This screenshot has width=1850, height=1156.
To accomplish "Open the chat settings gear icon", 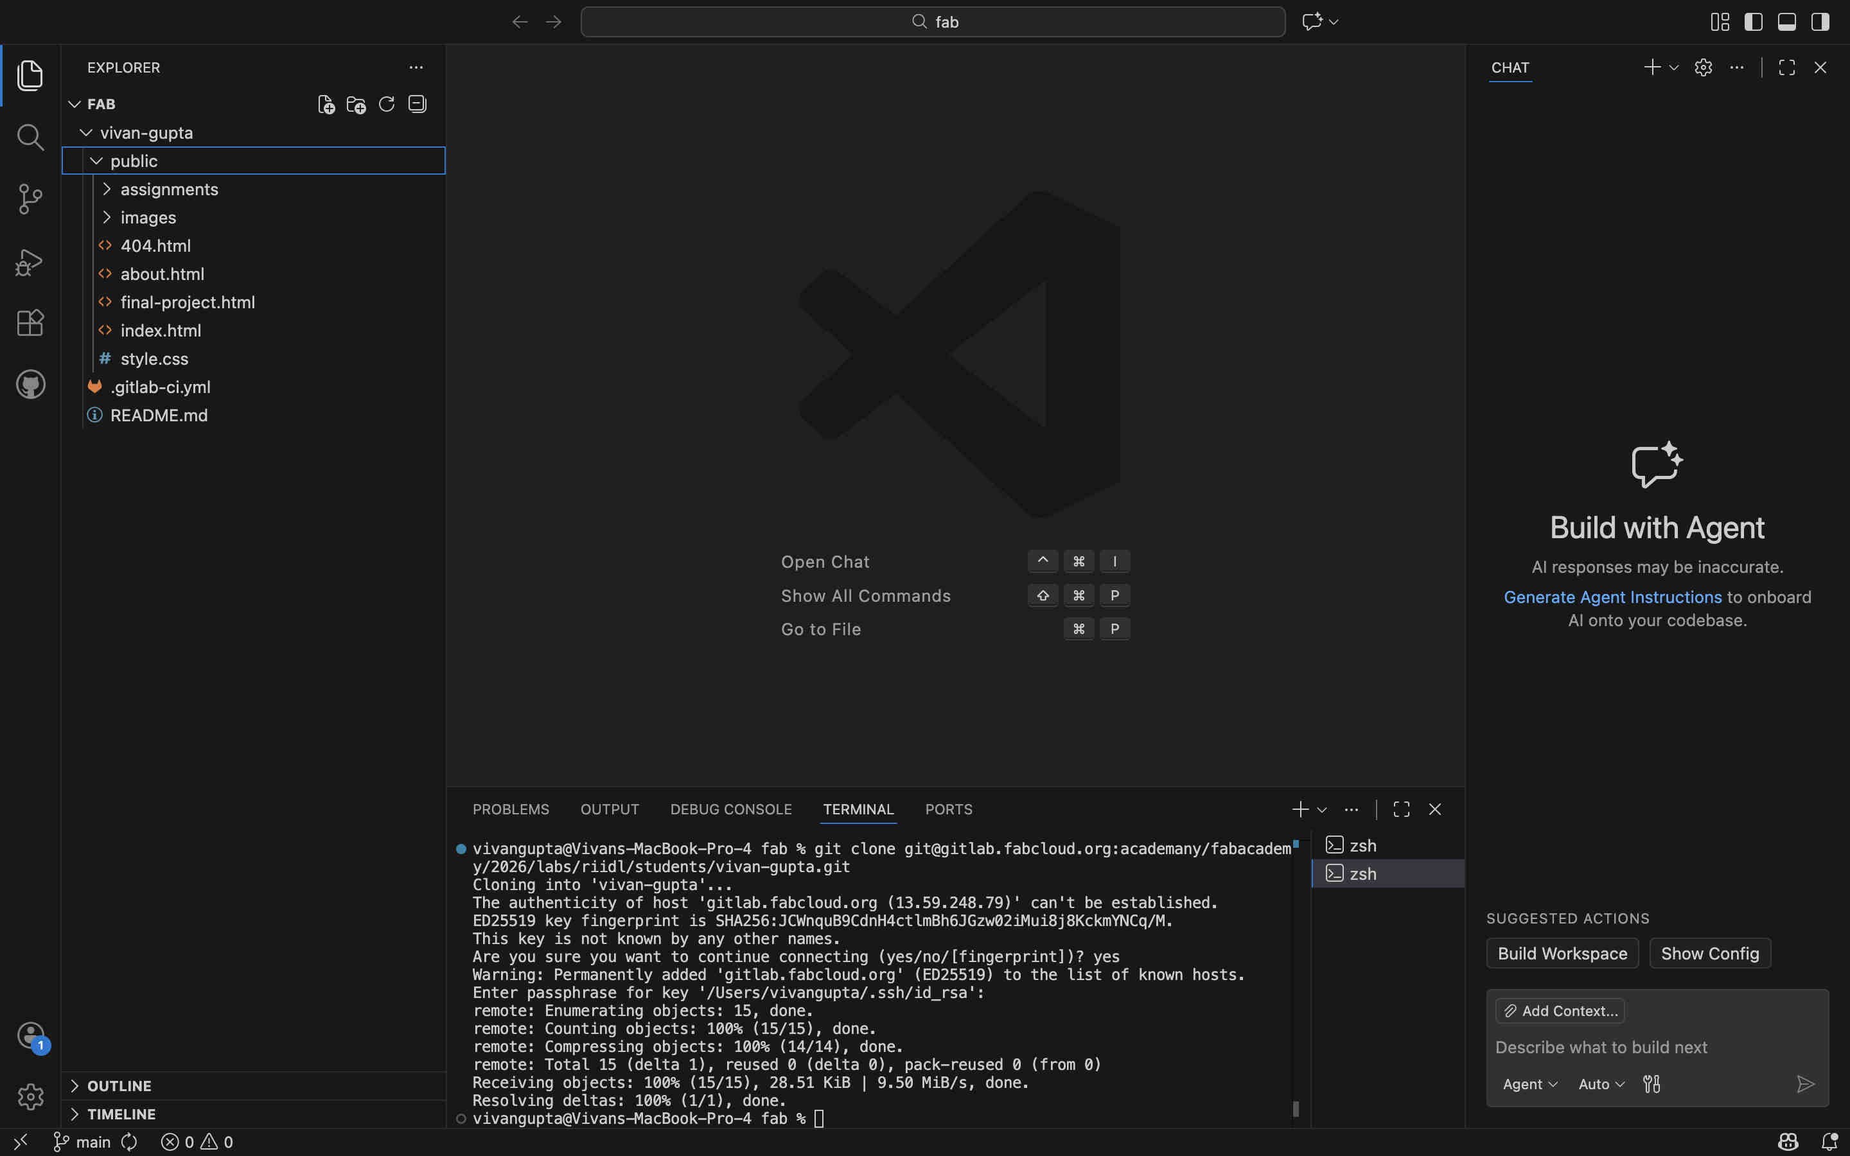I will click(x=1702, y=67).
